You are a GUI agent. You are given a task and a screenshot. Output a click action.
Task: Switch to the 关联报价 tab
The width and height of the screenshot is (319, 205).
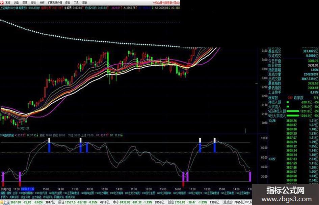[14, 197]
